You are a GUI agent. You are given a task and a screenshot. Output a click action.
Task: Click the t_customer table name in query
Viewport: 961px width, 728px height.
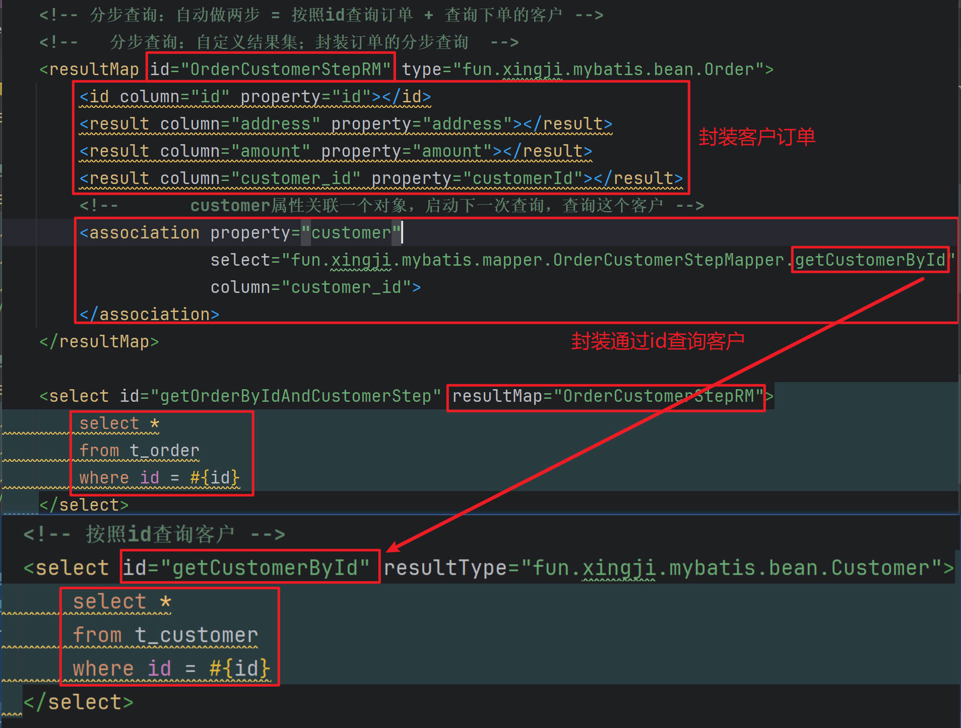click(196, 635)
